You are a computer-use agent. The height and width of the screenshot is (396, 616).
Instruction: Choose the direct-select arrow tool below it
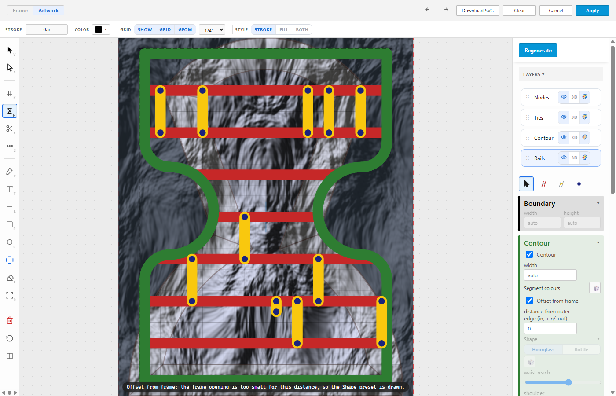click(x=10, y=68)
